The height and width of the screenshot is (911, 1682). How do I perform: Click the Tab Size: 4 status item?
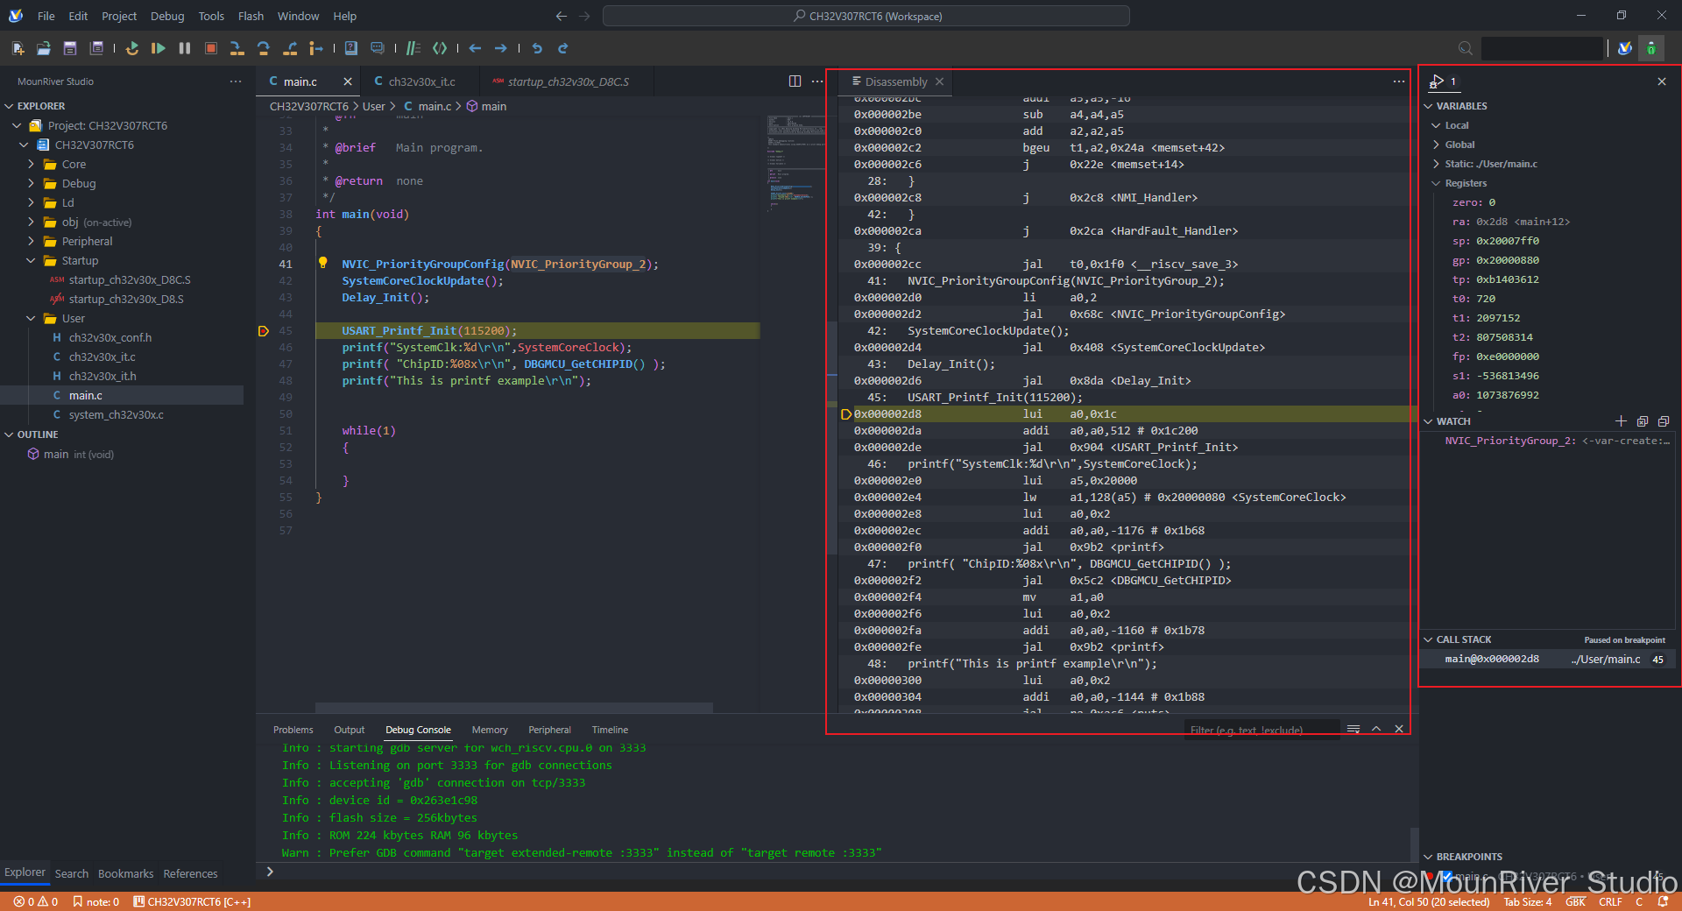click(1527, 901)
